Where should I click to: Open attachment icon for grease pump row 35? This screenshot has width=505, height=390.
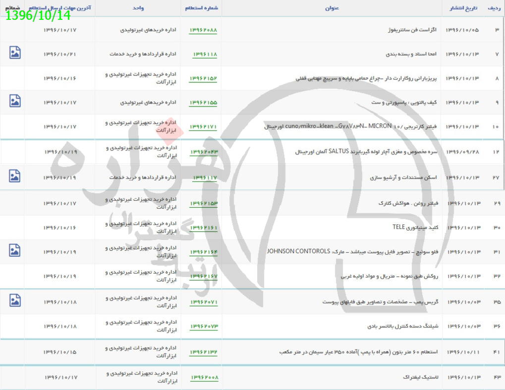coord(15,300)
